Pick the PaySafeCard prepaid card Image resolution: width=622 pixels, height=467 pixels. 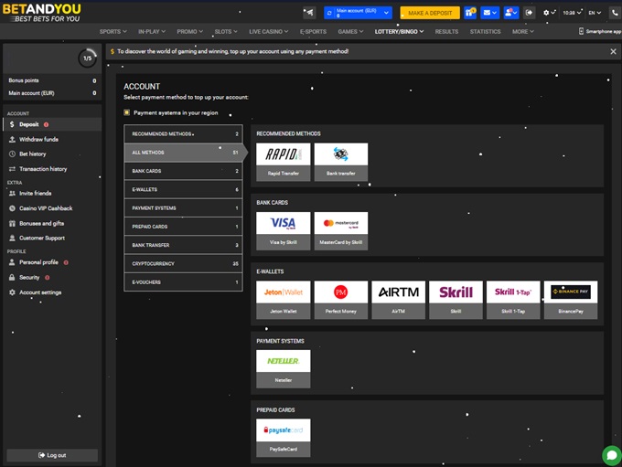[x=283, y=436]
